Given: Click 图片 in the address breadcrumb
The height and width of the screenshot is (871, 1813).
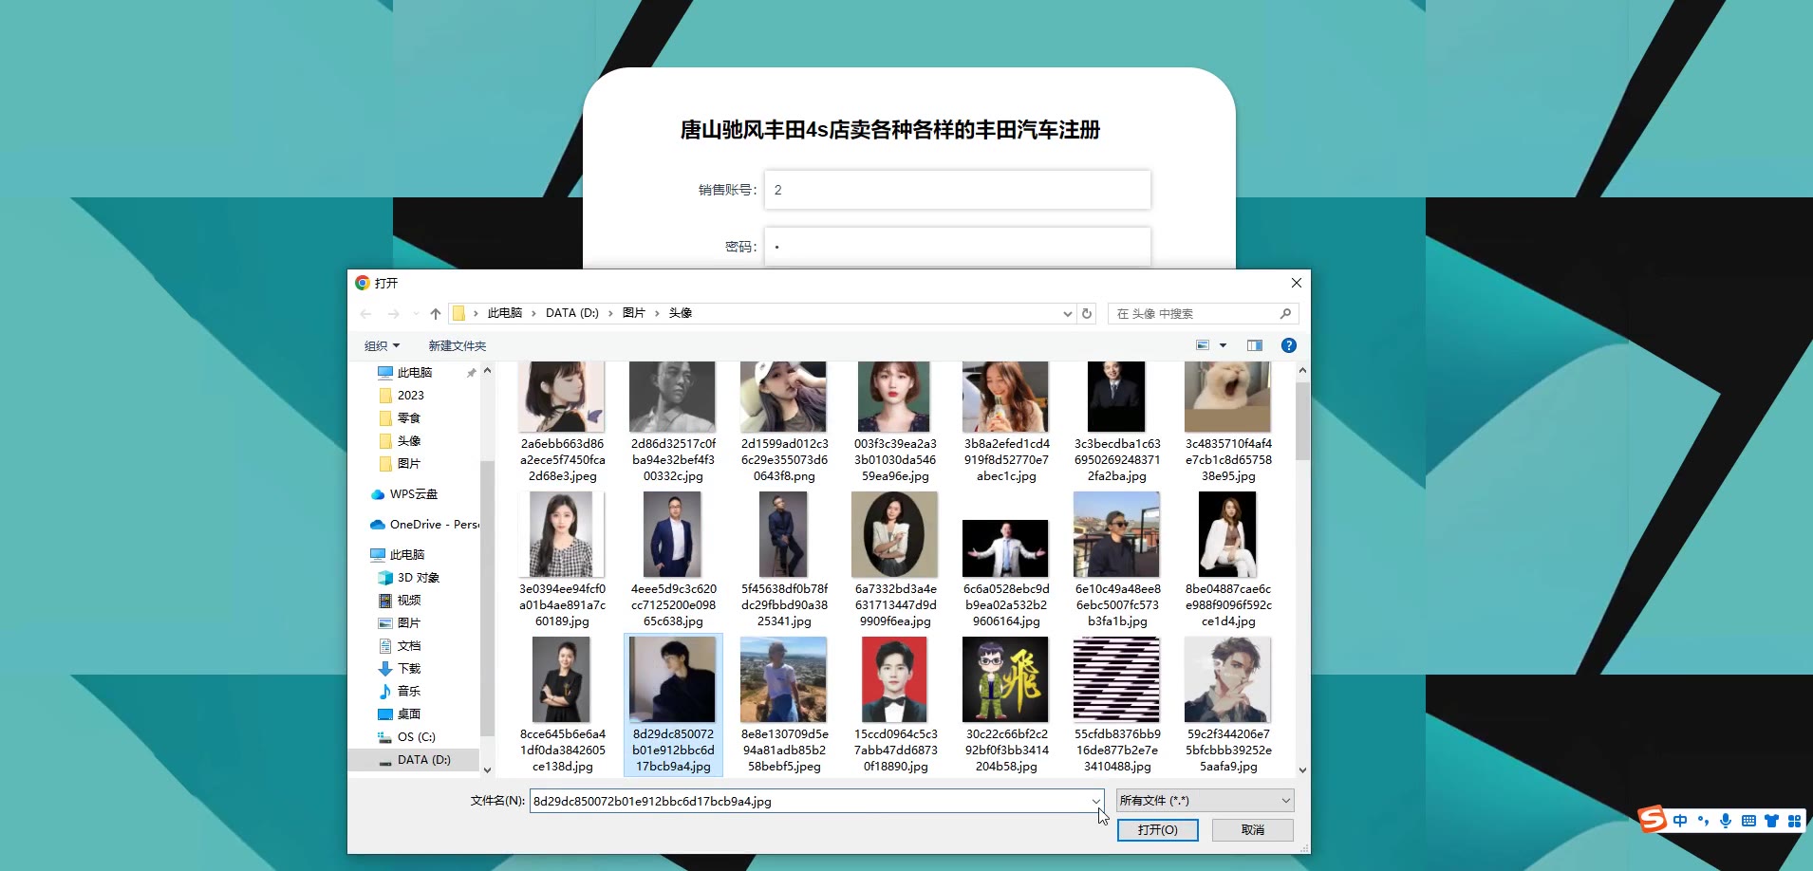Looking at the screenshot, I should click(634, 313).
